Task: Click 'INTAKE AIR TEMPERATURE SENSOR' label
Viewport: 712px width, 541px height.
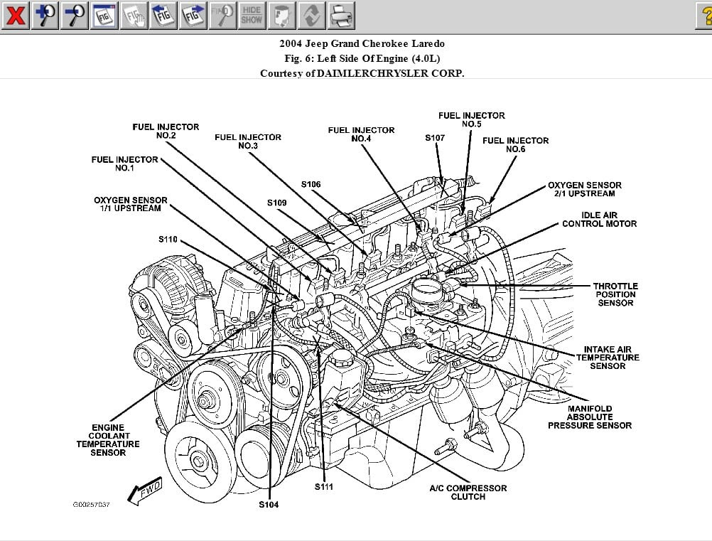Action: (x=608, y=358)
